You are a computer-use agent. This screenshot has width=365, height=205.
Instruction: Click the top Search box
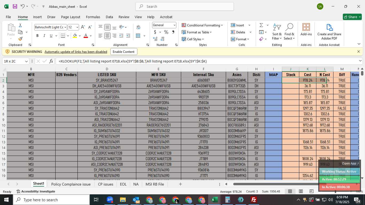coord(185,6)
